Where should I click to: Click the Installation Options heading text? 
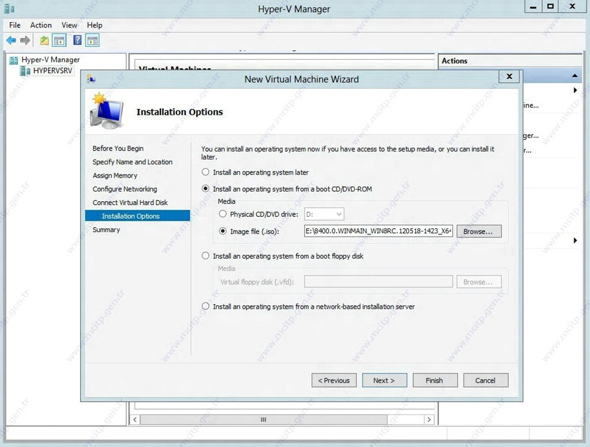180,112
